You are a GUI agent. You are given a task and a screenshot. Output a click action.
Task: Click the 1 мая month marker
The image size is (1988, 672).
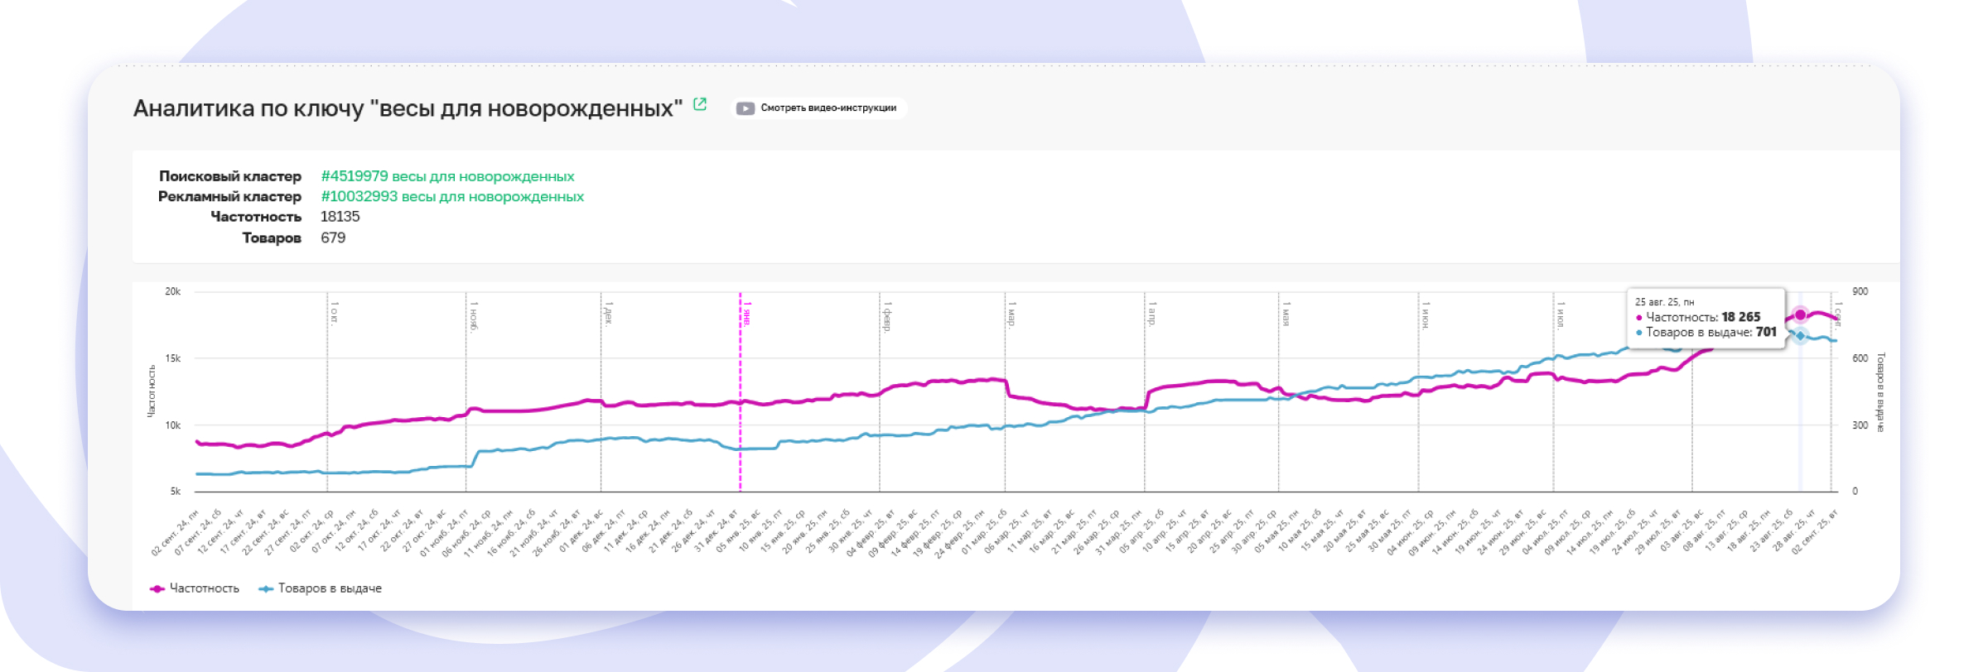[1285, 313]
